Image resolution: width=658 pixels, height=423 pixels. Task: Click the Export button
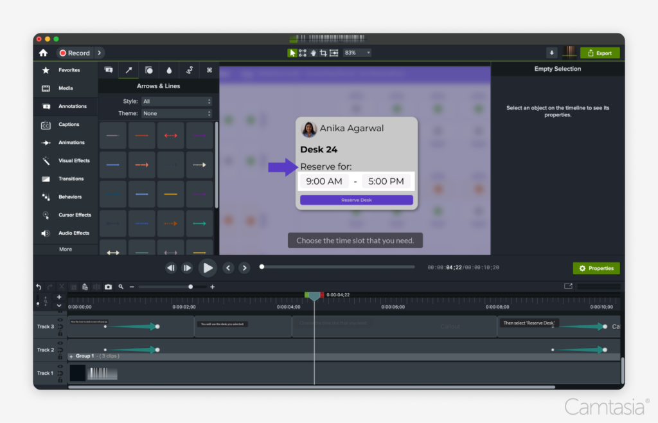600,53
